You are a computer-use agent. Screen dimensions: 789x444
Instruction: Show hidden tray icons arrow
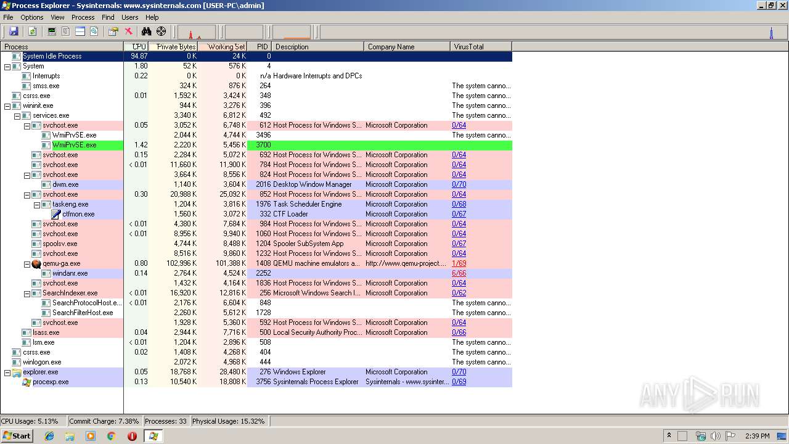click(x=669, y=435)
